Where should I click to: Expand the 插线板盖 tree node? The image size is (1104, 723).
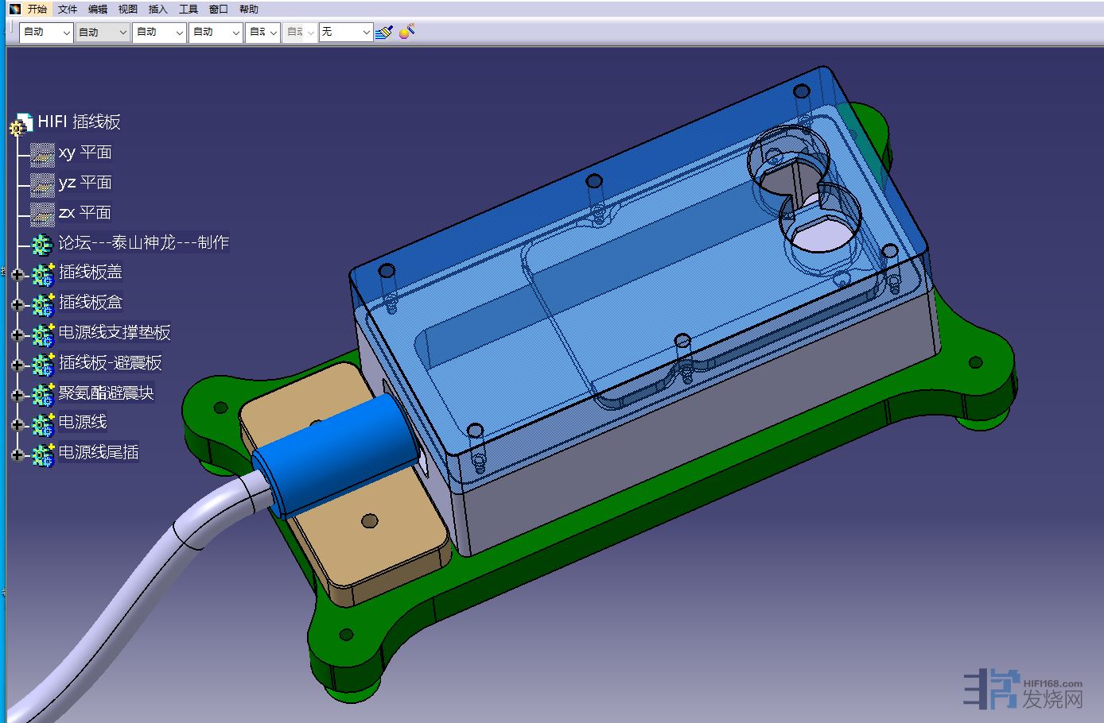(17, 274)
